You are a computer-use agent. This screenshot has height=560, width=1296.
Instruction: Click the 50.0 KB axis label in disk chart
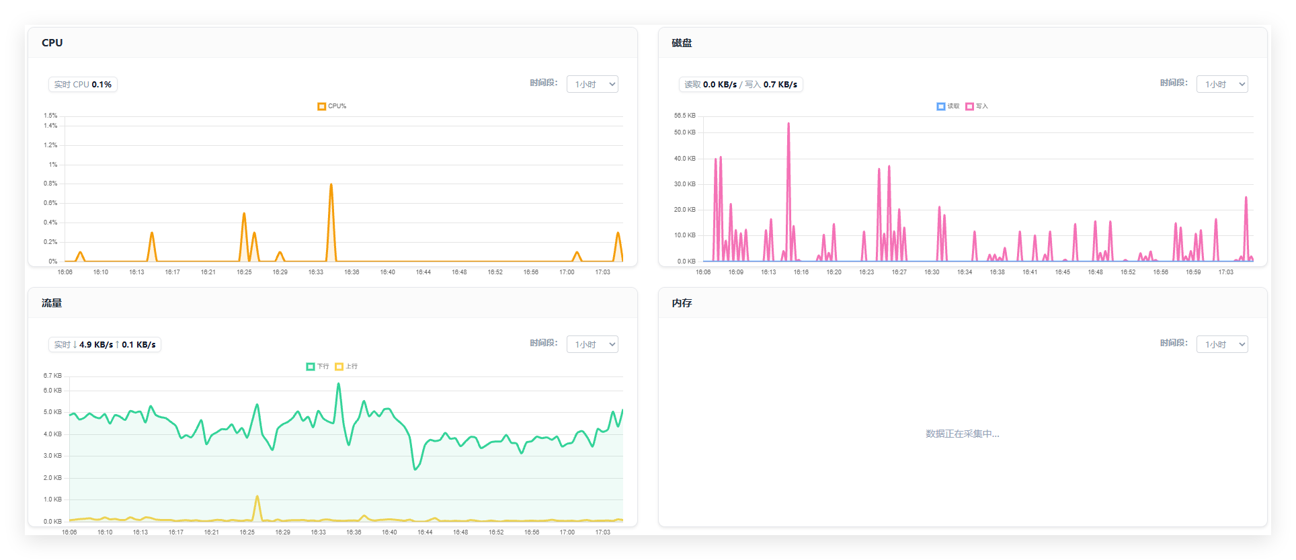[x=685, y=132]
